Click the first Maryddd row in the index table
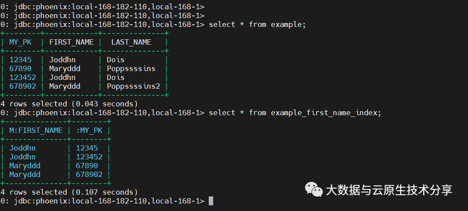 (55, 166)
